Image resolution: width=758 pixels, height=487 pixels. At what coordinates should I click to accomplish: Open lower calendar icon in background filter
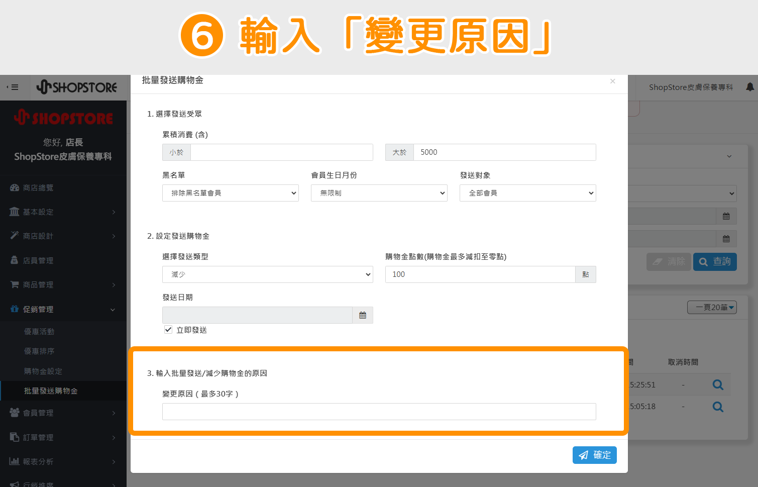[726, 239]
